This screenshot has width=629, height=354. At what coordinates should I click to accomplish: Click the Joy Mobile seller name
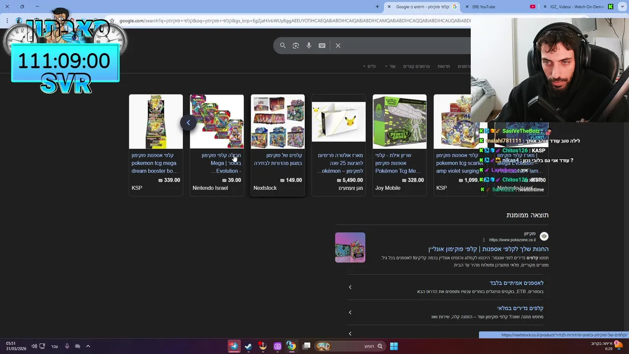coord(388,188)
